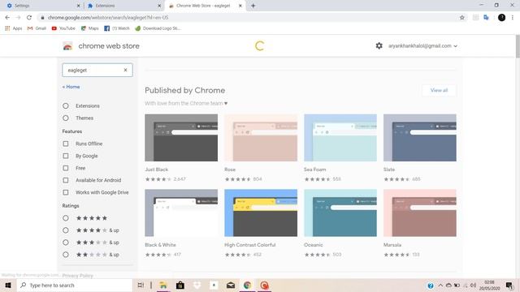520x292 pixels.
Task: Open the Privacy Policy link
Action: click(x=78, y=276)
